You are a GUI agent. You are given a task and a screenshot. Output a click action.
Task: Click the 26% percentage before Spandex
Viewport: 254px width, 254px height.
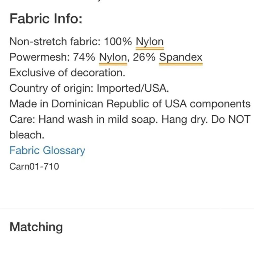coord(144,57)
